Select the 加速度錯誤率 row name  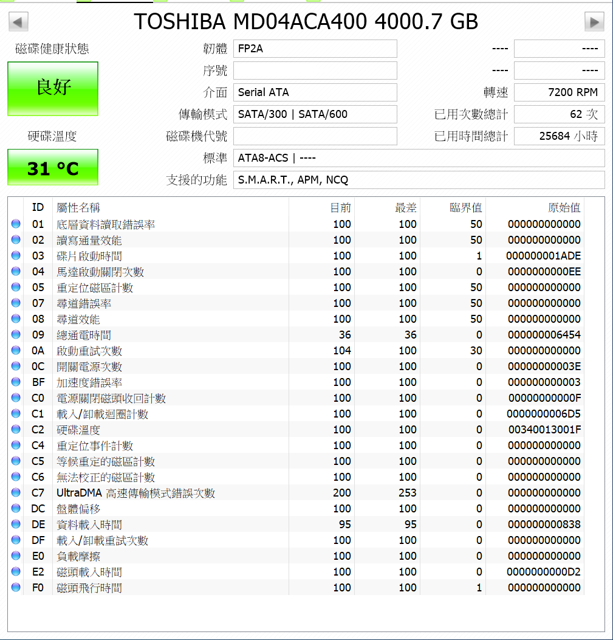[89, 382]
